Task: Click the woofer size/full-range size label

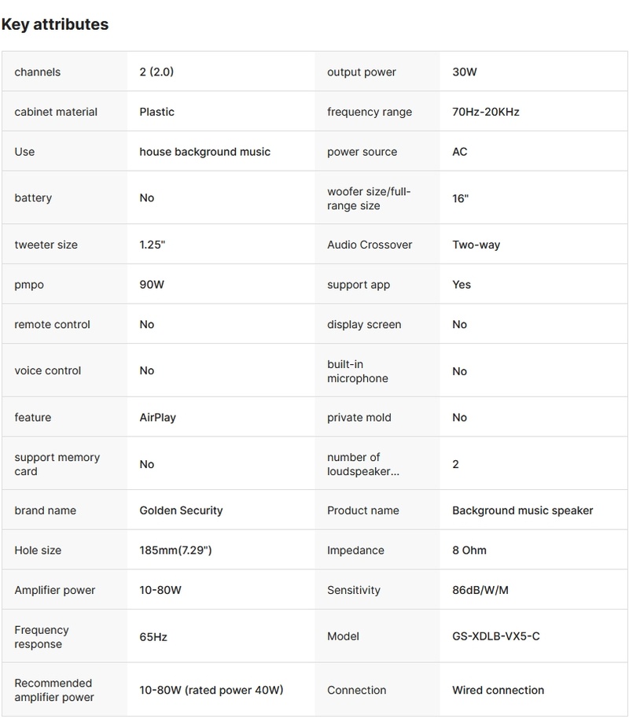Action: pyautogui.click(x=369, y=198)
